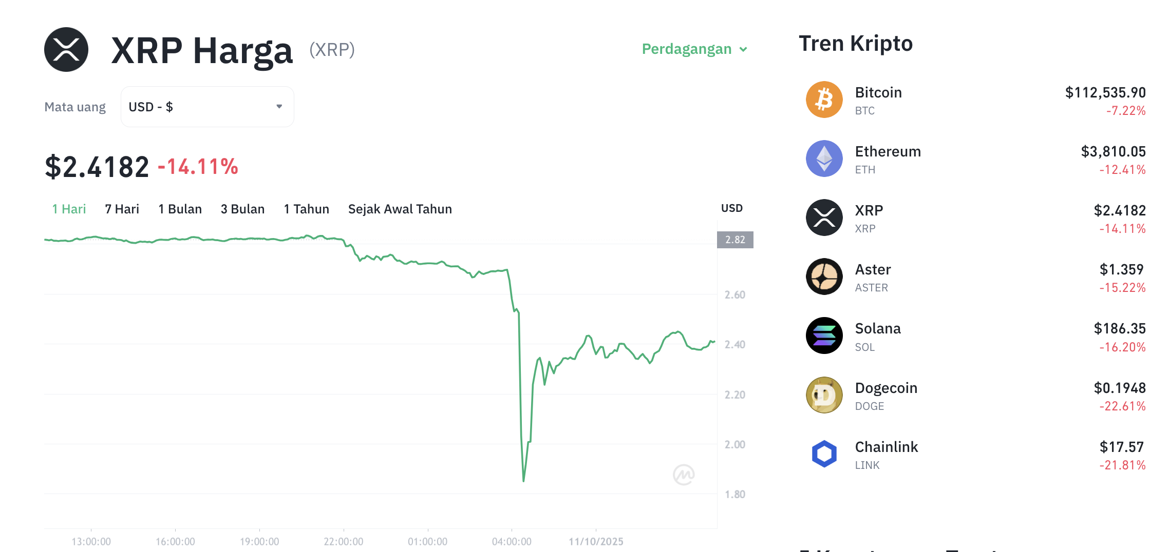Click the Bitcoin coin icon
The width and height of the screenshot is (1168, 552).
(x=824, y=100)
